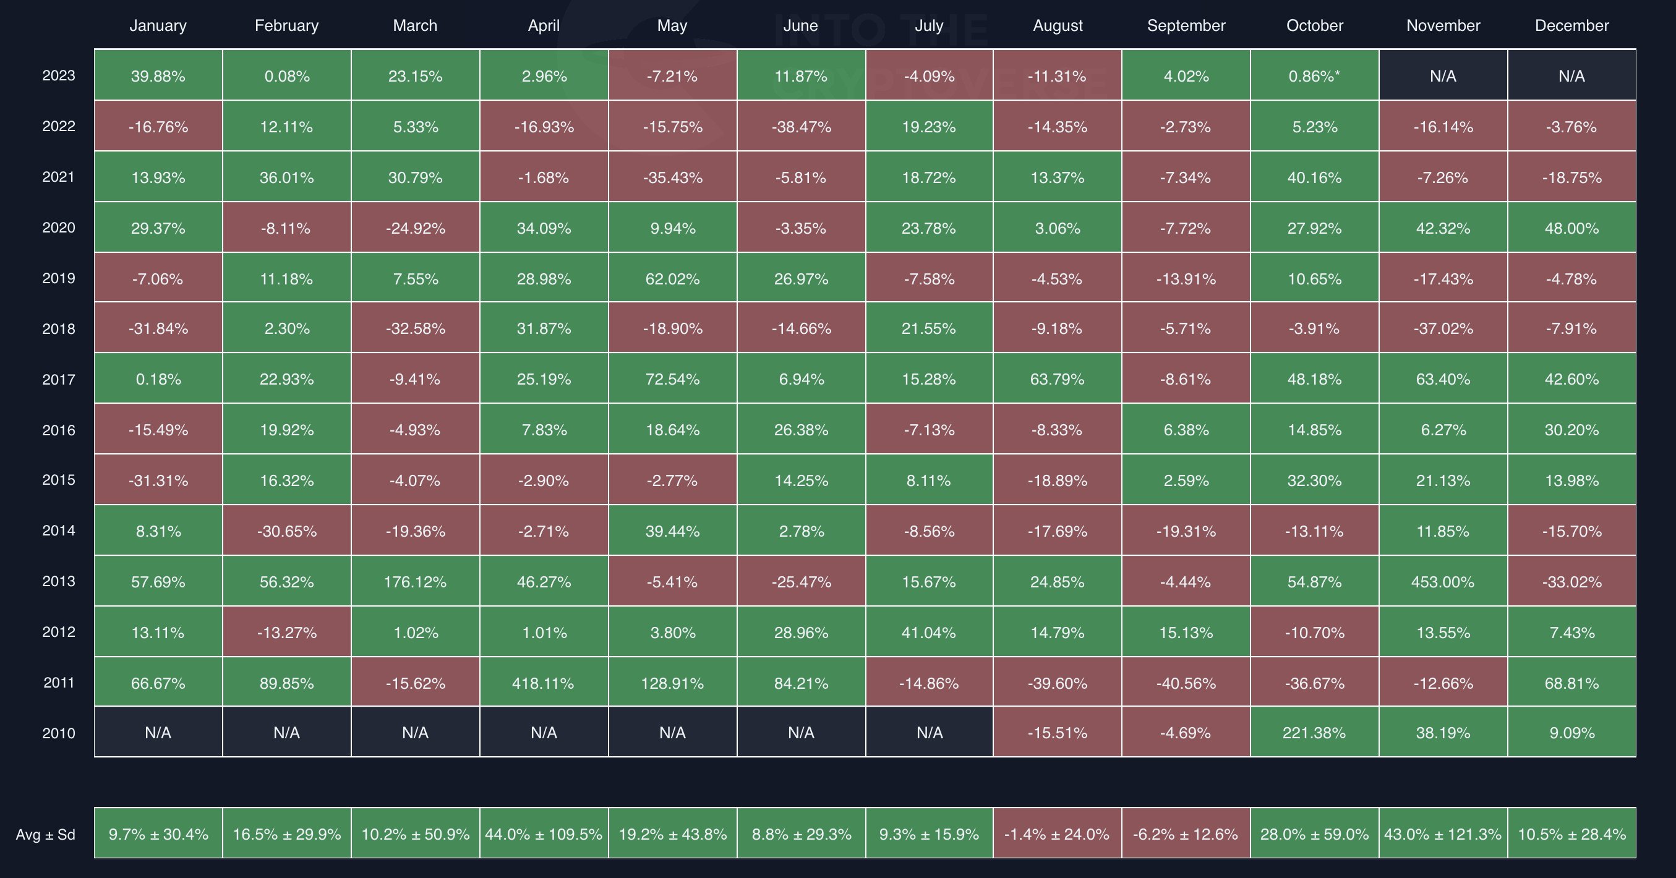The image size is (1676, 878).
Task: Click the 221.38% October 2010 cell
Action: [1314, 733]
